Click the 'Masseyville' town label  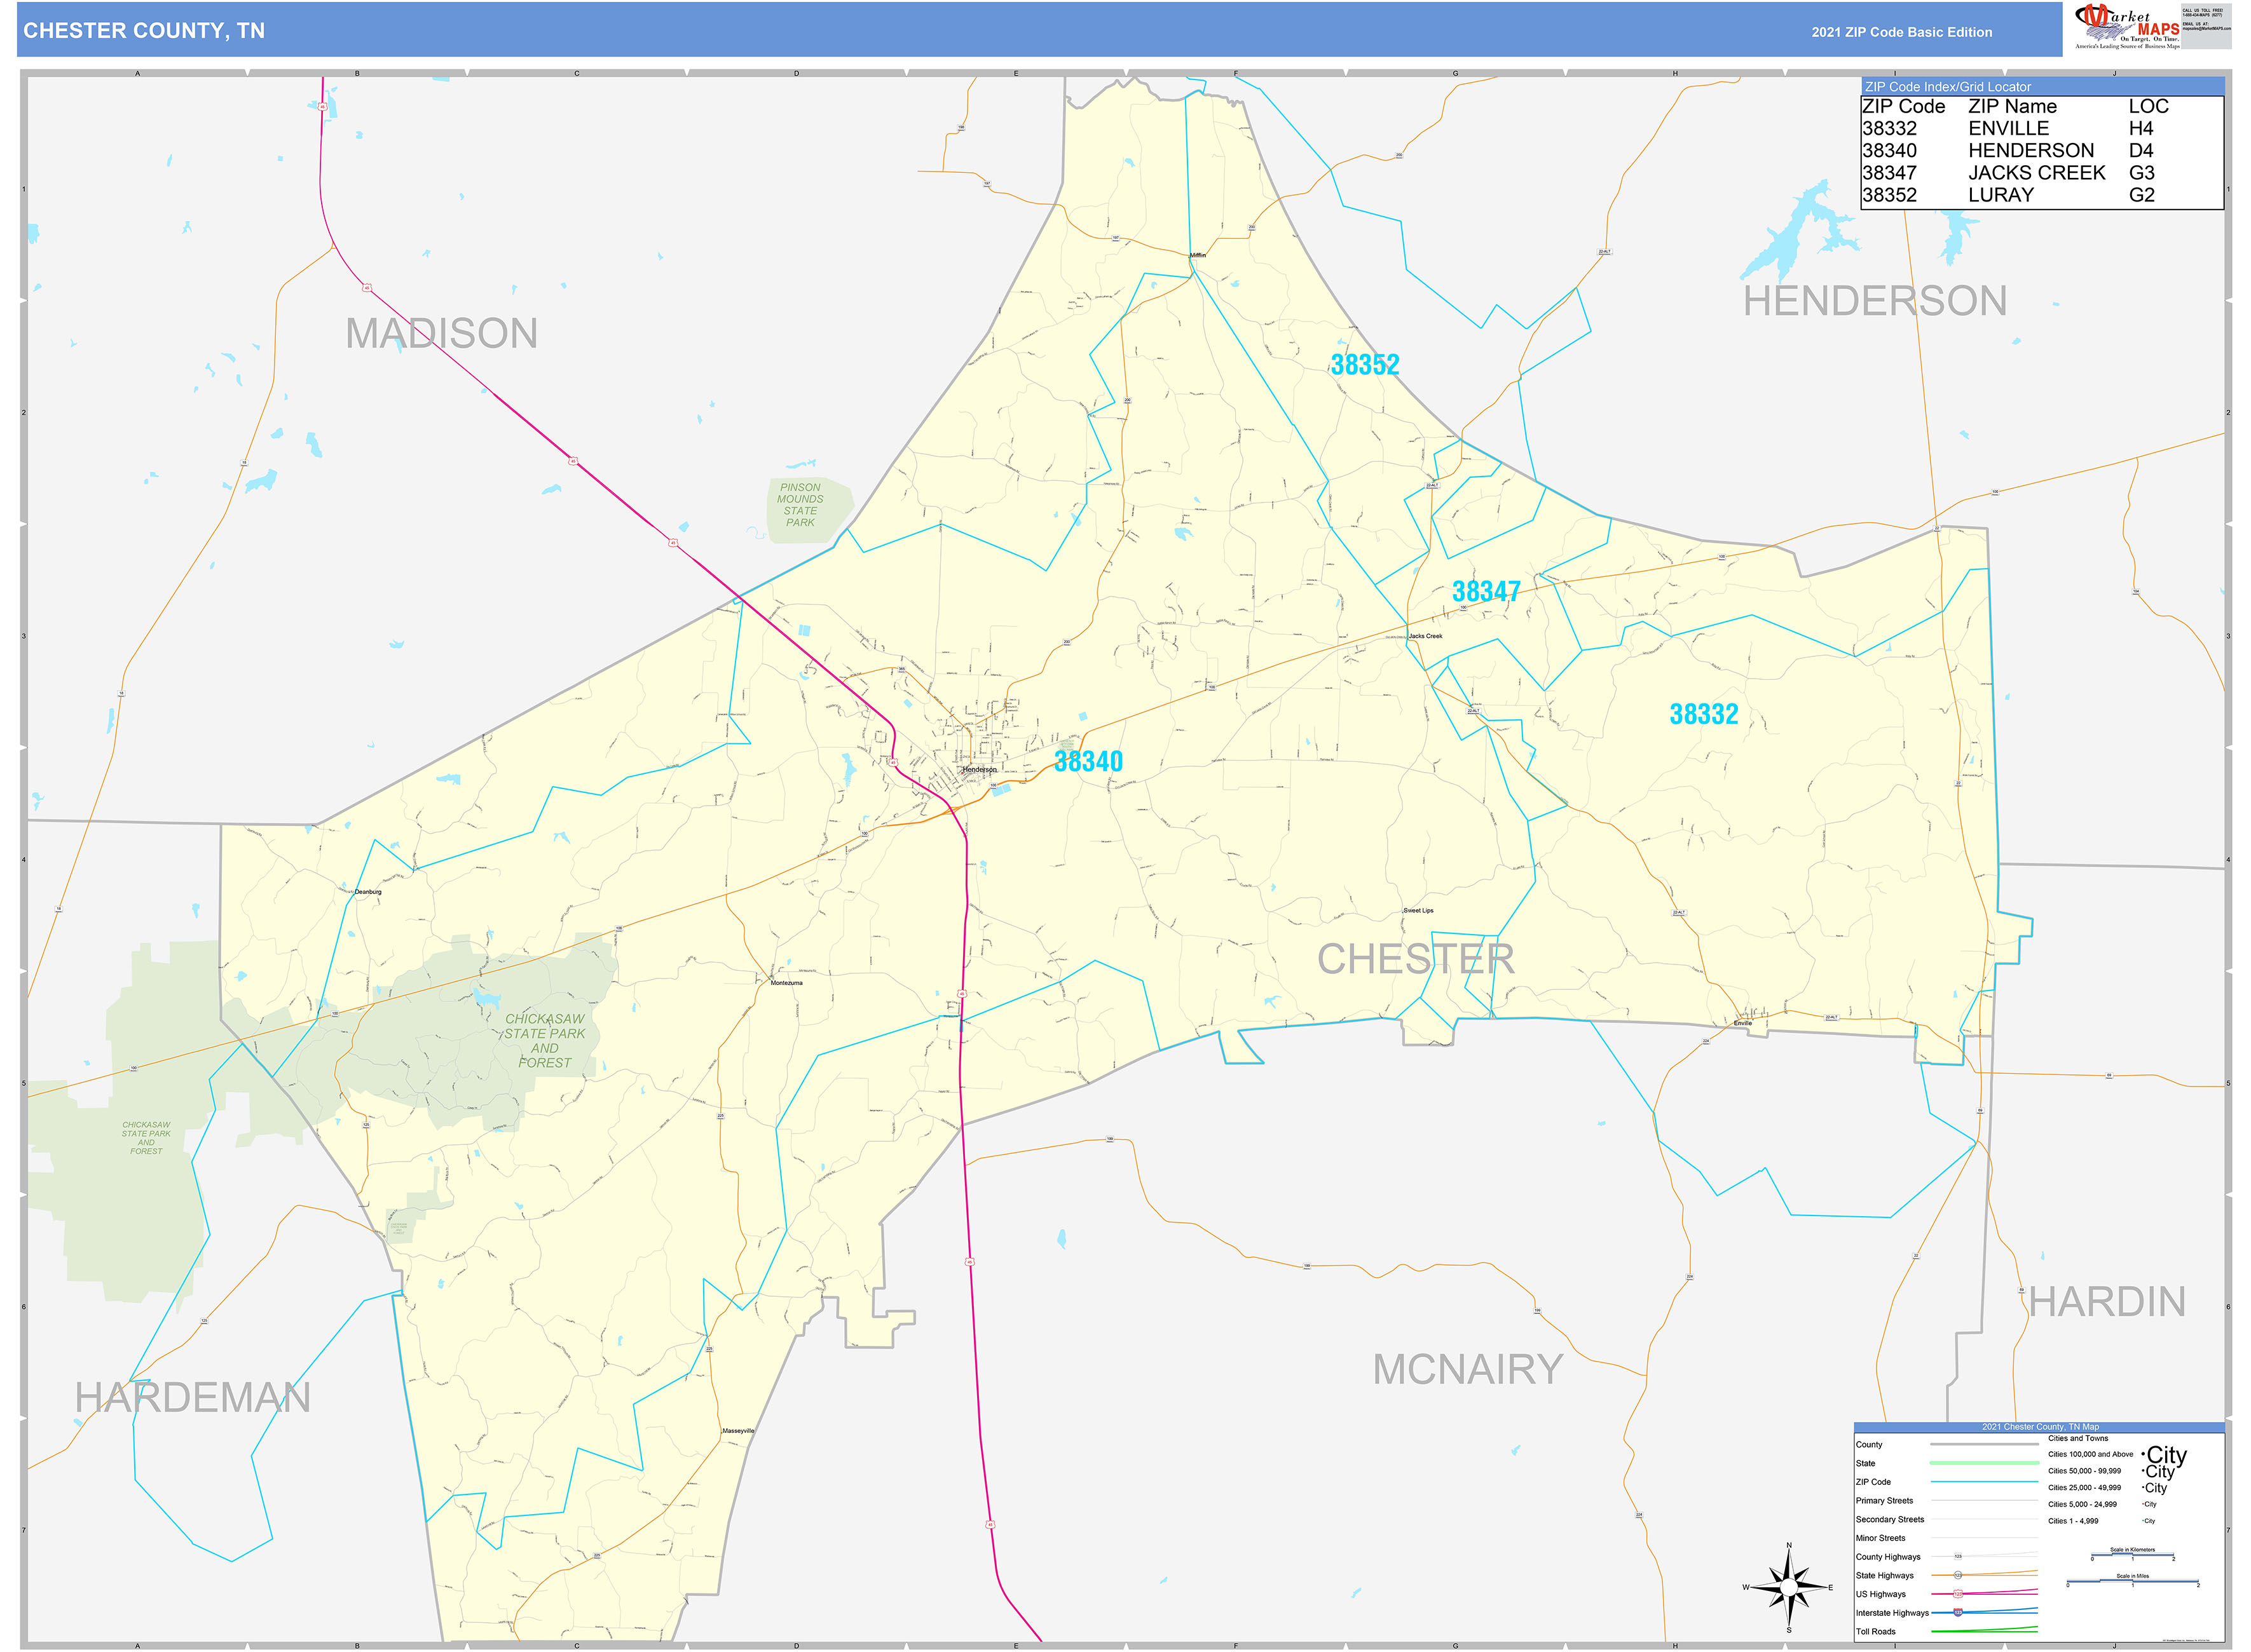point(738,1431)
